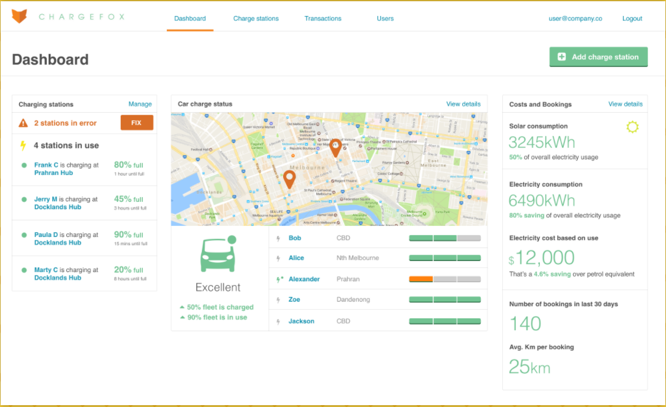Click the stations in error warning triangle

click(x=23, y=123)
